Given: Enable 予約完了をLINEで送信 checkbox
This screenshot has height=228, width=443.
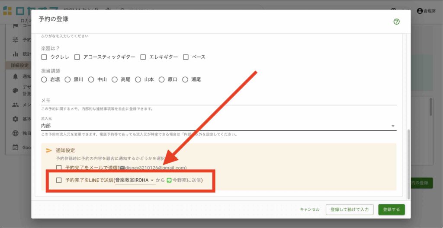Looking at the screenshot, I should [x=59, y=180].
